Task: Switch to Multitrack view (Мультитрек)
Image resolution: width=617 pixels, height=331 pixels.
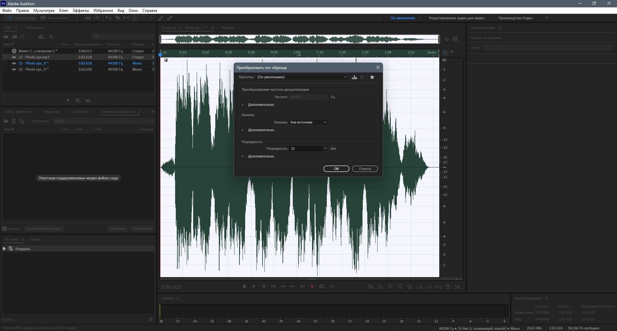Action: 54,18
